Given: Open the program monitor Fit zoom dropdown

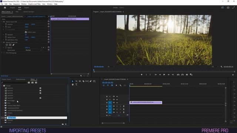Looking at the screenshot, I should (111, 67).
